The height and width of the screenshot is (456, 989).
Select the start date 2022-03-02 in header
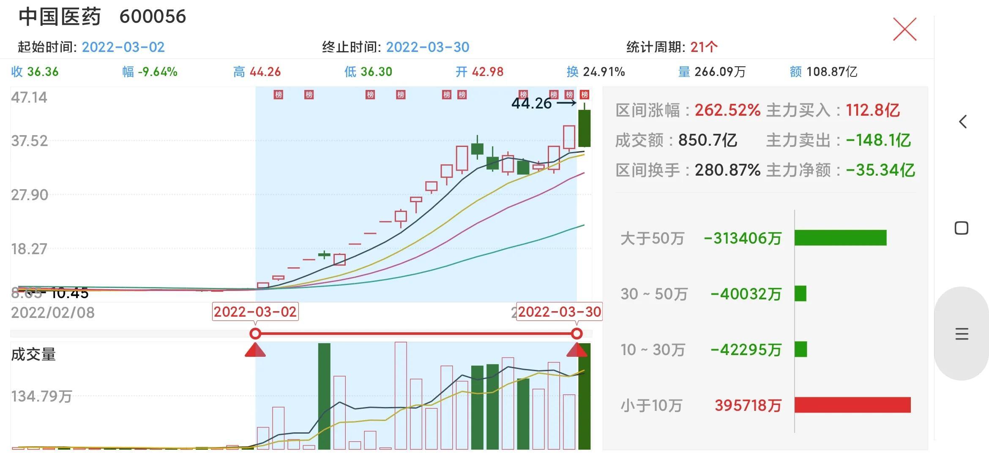pyautogui.click(x=123, y=47)
